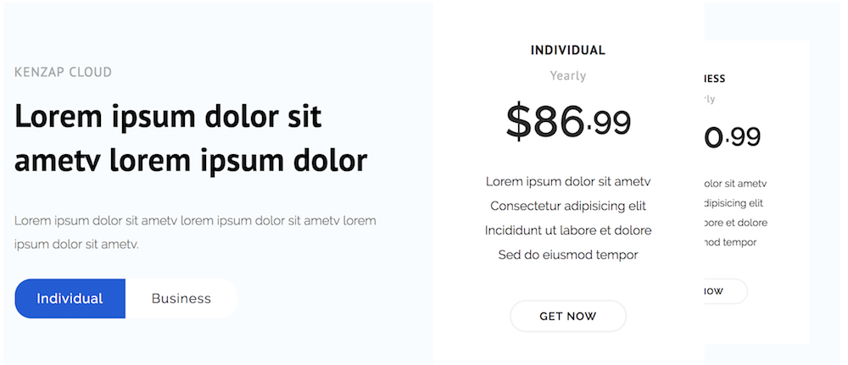
Task: Click the partially visible Business card title
Action: pos(715,79)
